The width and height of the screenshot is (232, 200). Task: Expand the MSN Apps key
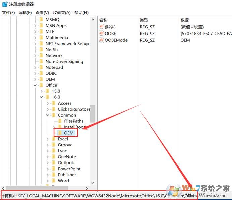(35, 26)
